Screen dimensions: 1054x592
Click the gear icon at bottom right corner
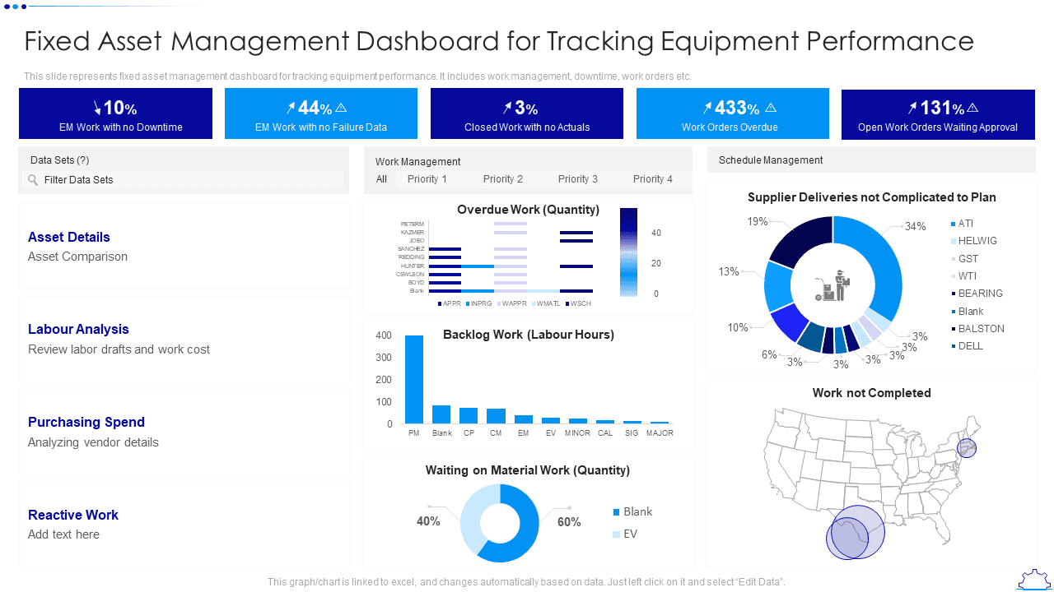1033,580
